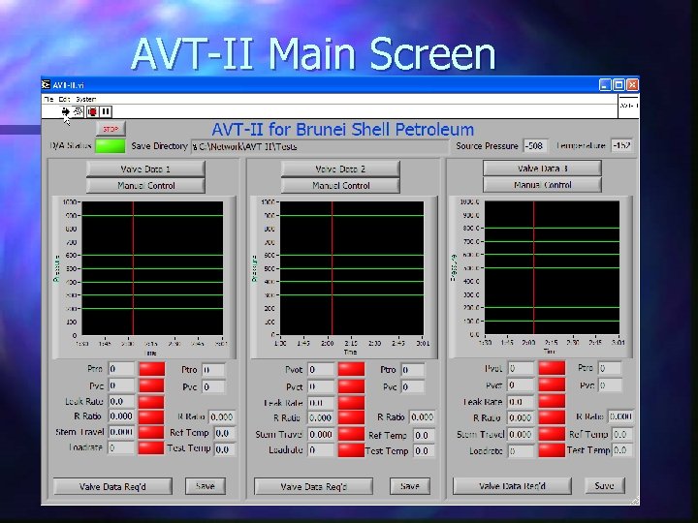Click the red STOP button

111,129
